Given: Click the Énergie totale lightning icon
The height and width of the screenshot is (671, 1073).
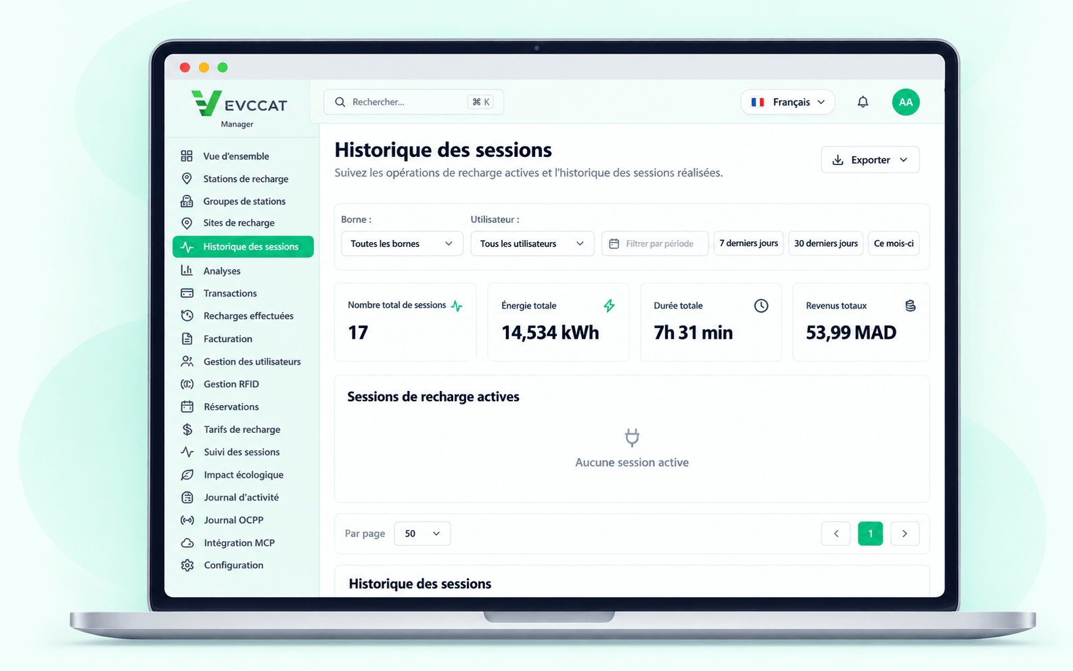Looking at the screenshot, I should [x=609, y=306].
